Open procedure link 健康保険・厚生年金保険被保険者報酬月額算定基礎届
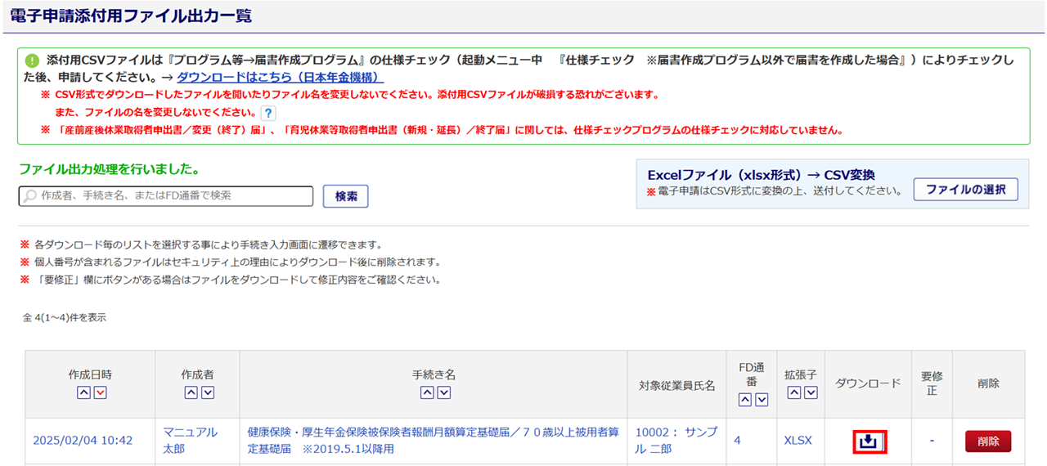 434,441
